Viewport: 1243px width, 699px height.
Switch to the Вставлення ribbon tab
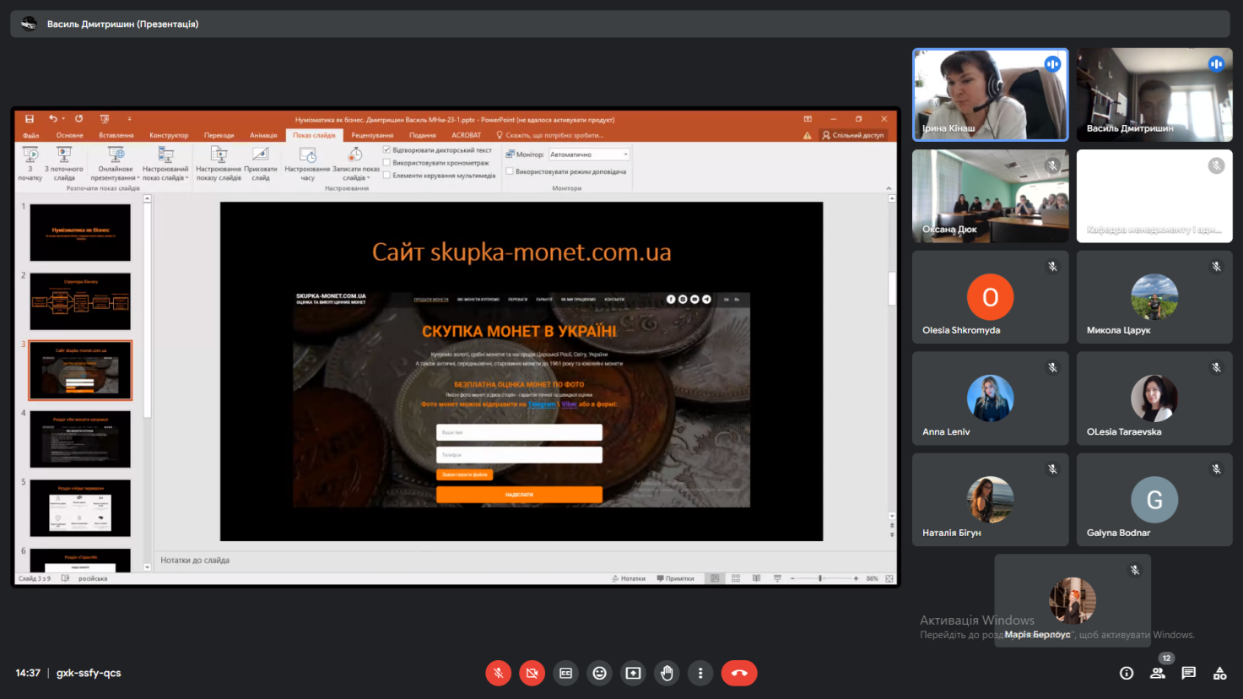[116, 135]
